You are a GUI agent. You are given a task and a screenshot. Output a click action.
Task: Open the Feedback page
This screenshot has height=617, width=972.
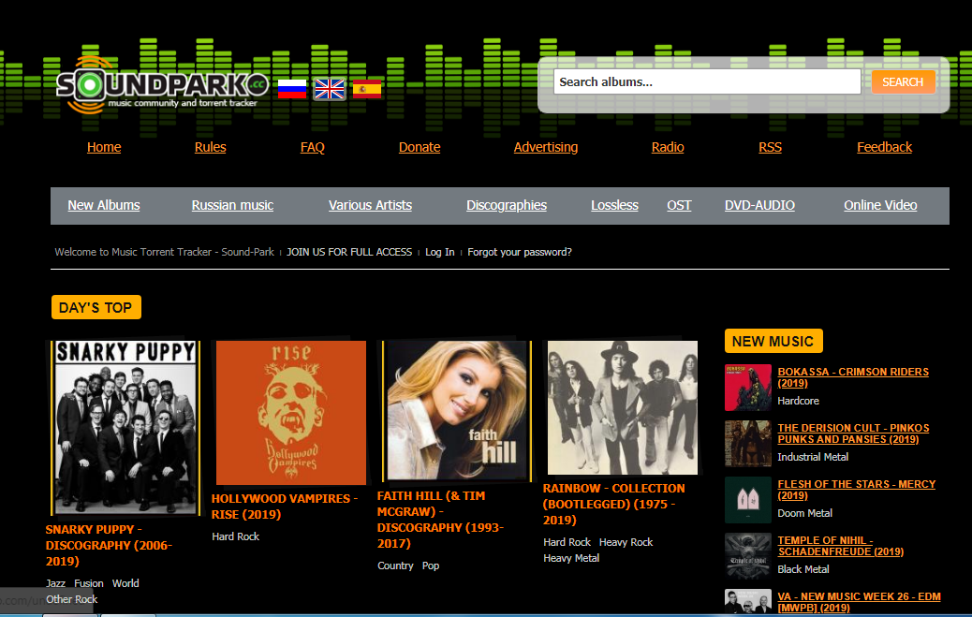coord(885,147)
